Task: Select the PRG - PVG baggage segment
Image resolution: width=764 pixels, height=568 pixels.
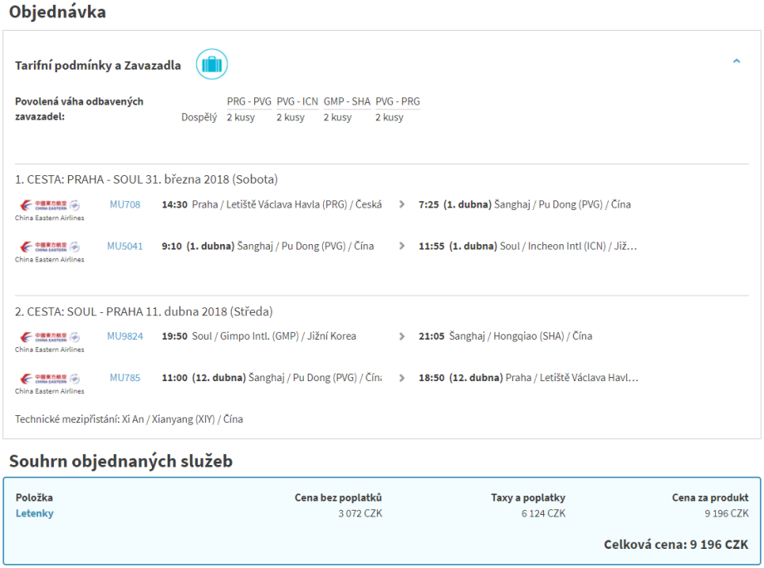Action: point(249,101)
